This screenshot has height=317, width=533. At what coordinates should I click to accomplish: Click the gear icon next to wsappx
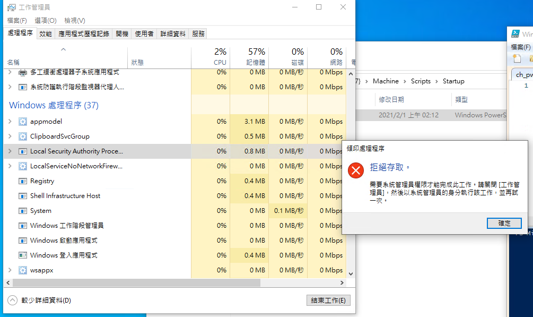click(22, 270)
